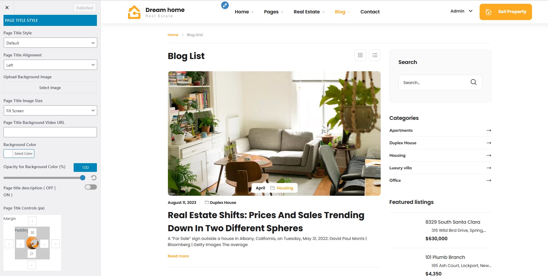Switch to blog list view icon

[x=375, y=55]
